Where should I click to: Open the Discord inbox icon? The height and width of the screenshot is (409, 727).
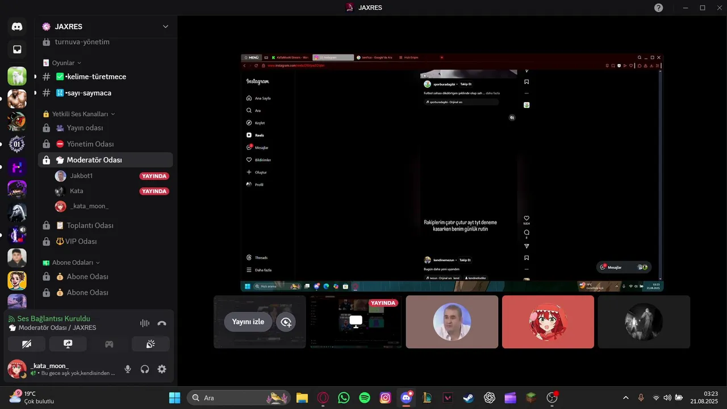tap(17, 49)
